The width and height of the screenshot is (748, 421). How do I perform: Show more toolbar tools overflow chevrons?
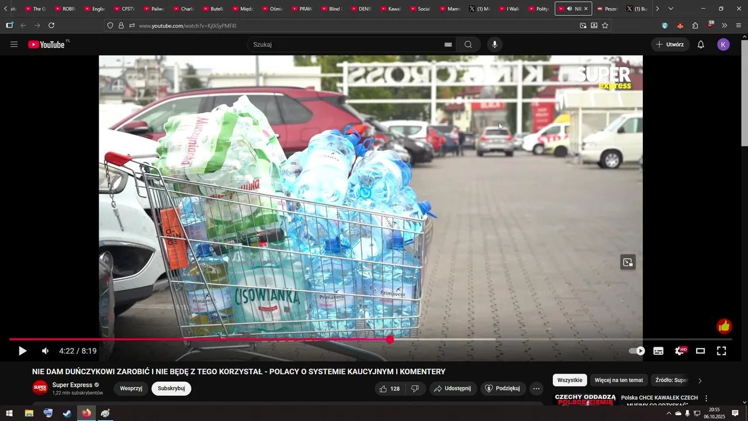point(725,25)
